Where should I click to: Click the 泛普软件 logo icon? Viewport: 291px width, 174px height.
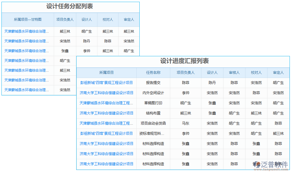pos(257,164)
